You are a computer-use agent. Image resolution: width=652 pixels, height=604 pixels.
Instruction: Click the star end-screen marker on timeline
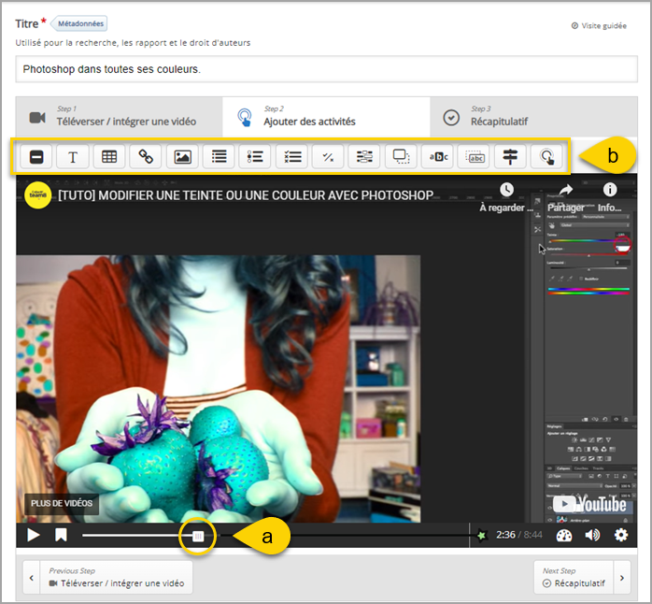click(x=481, y=536)
